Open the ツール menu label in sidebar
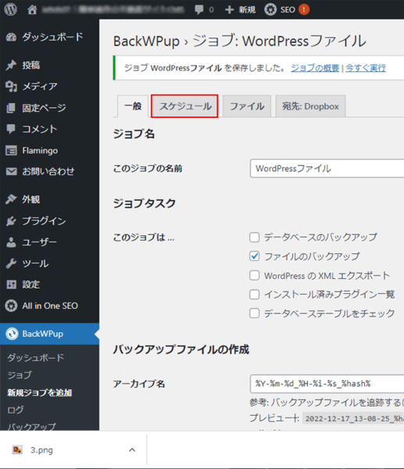Image resolution: width=404 pixels, height=469 pixels. [35, 263]
